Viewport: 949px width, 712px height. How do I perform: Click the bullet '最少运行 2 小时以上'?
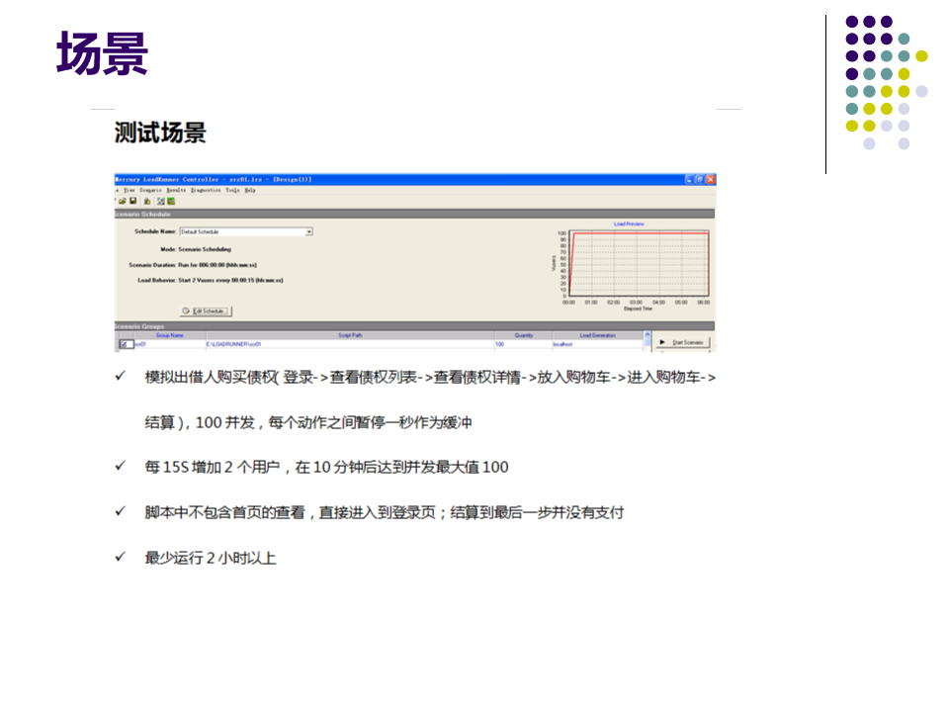pyautogui.click(x=211, y=558)
